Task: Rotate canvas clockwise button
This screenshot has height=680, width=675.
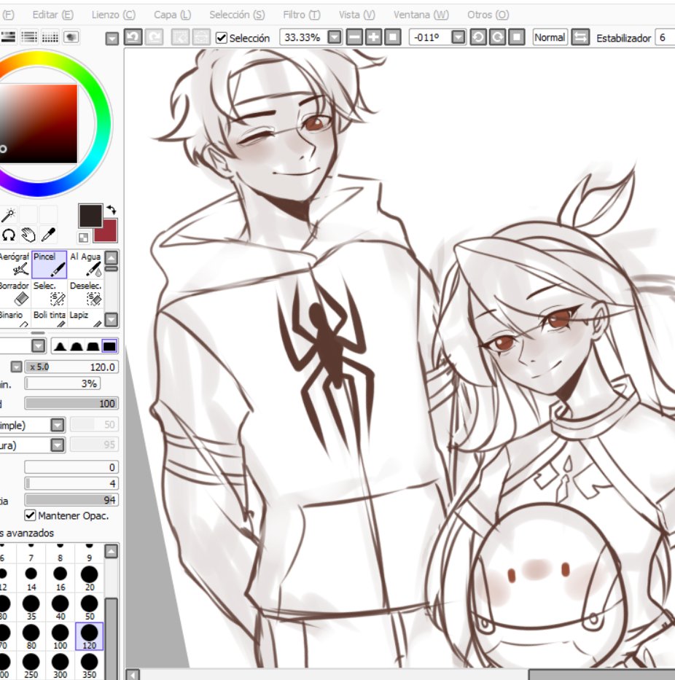Action: pos(497,37)
